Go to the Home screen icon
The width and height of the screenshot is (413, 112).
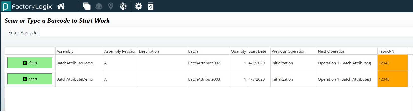coord(61,6)
